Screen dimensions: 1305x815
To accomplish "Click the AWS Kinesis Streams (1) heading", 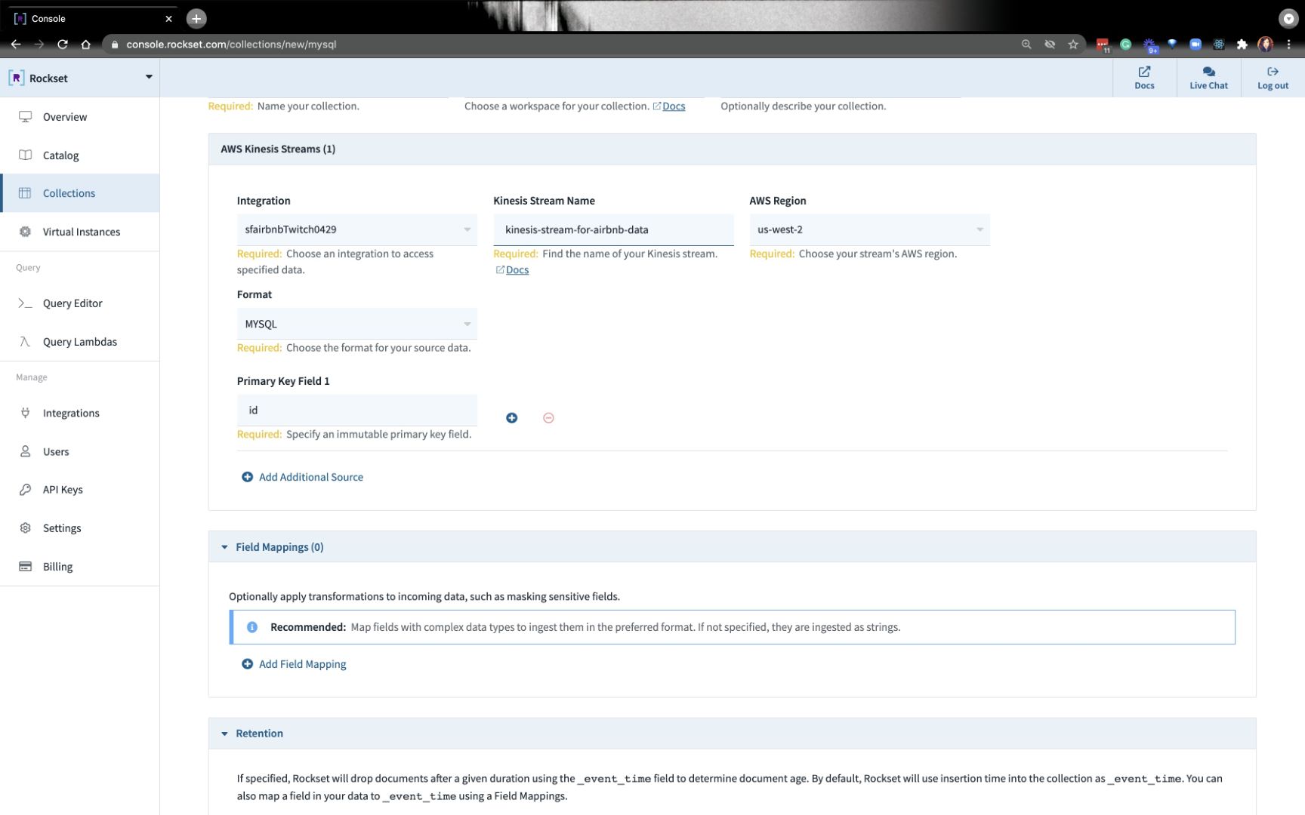I will 278,149.
